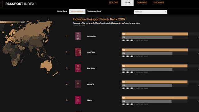Image resolution: width=199 pixels, height=112 pixels.
Task: Click Germany's orange visa-free score bar
Action: tap(155, 34)
